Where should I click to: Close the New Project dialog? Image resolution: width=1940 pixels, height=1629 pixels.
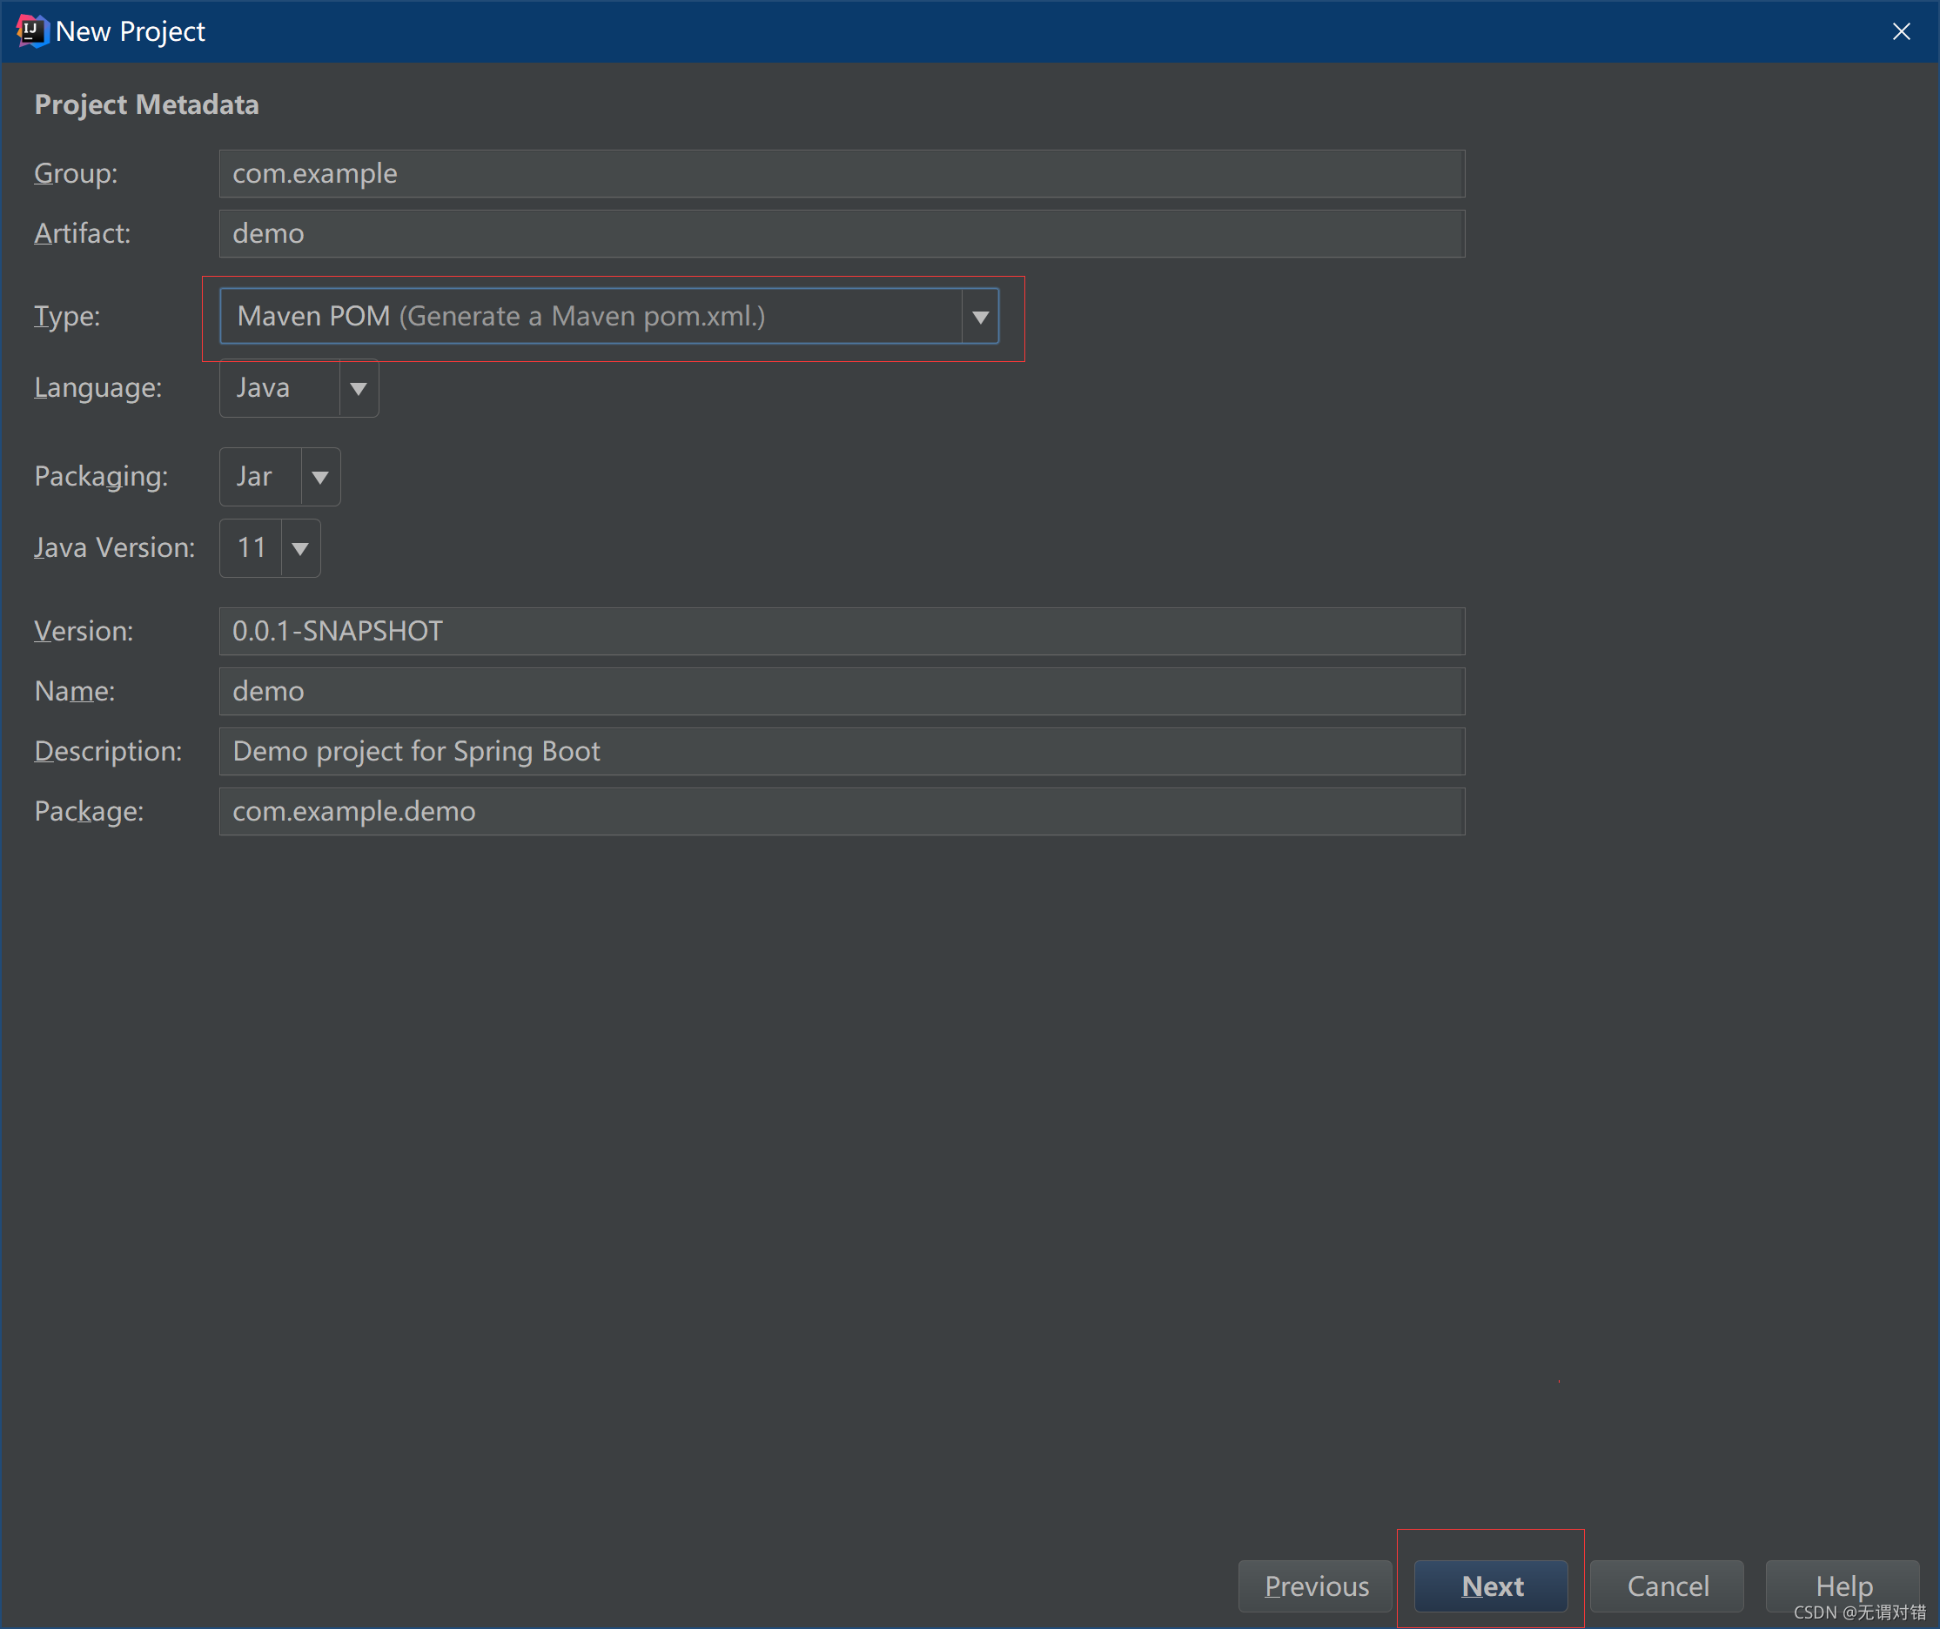[x=1901, y=31]
